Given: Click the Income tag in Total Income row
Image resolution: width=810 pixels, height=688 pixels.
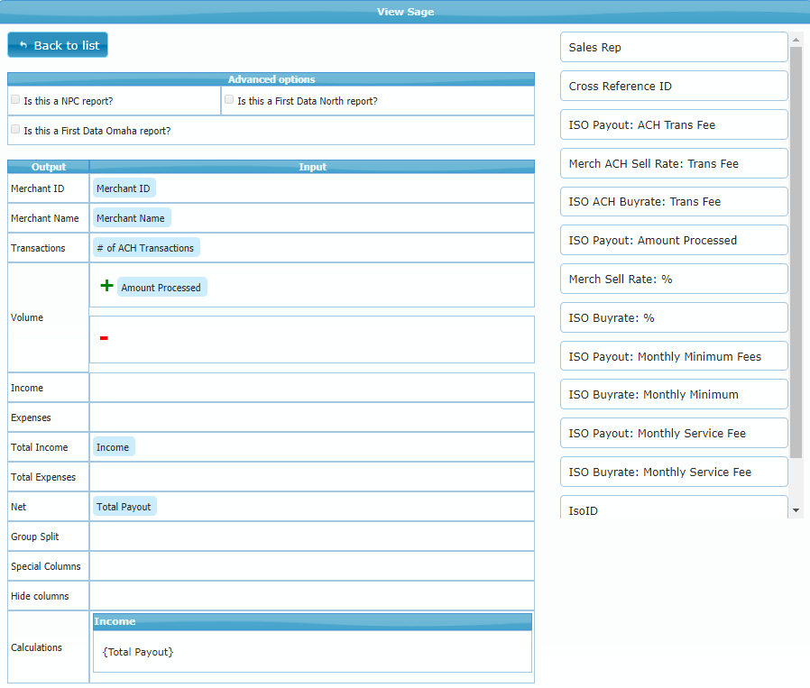Looking at the screenshot, I should click(x=113, y=447).
